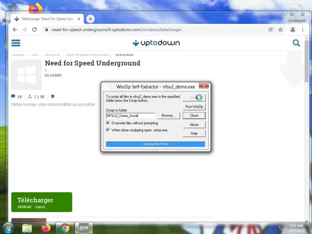The width and height of the screenshot is (312, 234).
Task: Open the JEUX breadcrumb link
Action: [34, 55]
